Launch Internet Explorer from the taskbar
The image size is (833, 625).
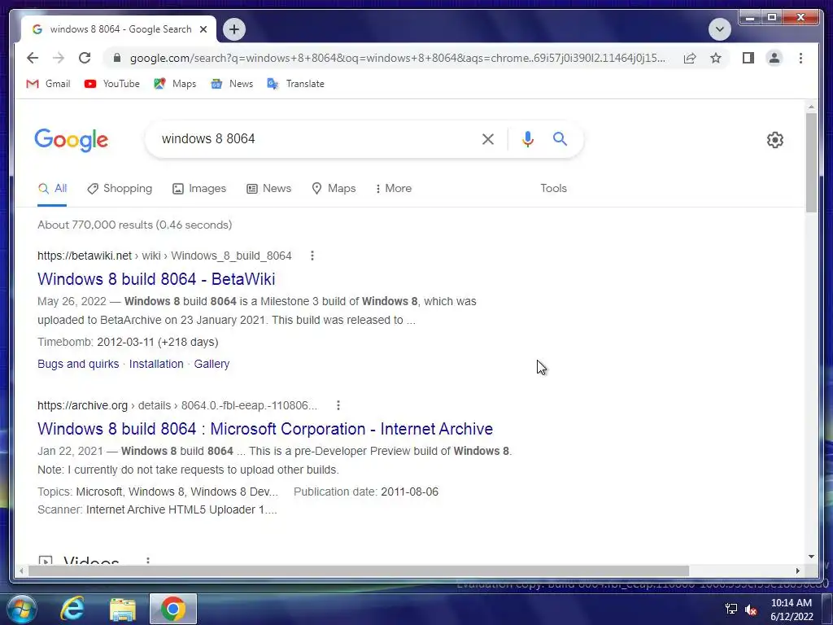[x=72, y=609]
